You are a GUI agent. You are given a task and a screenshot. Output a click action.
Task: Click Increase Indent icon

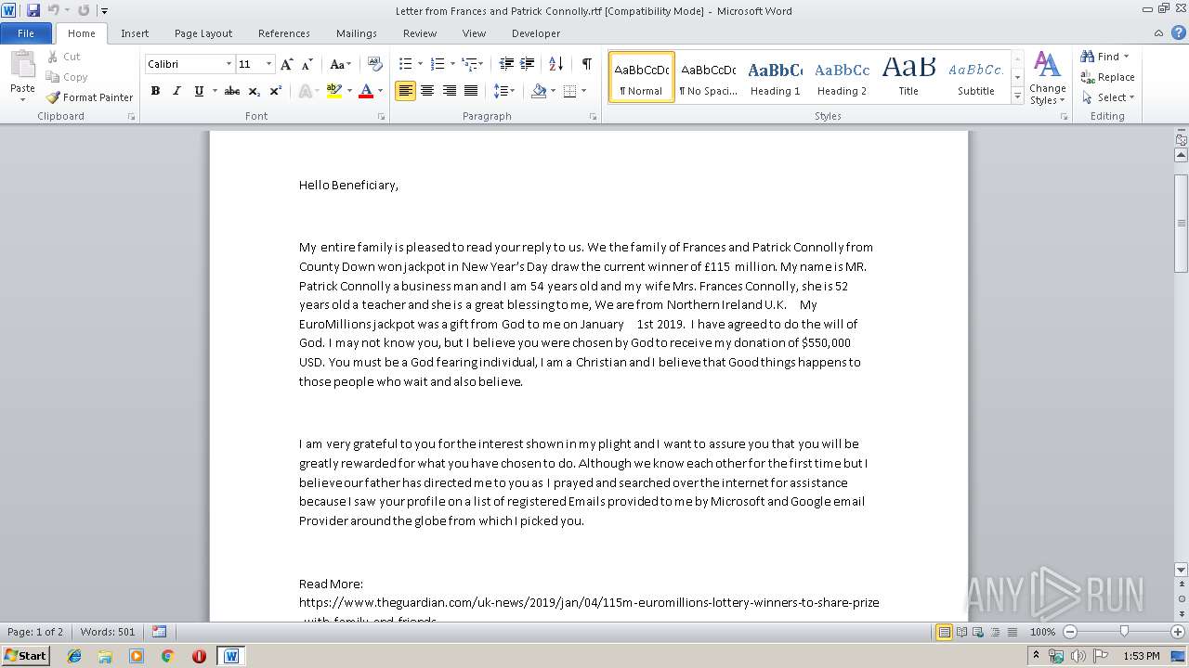click(x=527, y=64)
